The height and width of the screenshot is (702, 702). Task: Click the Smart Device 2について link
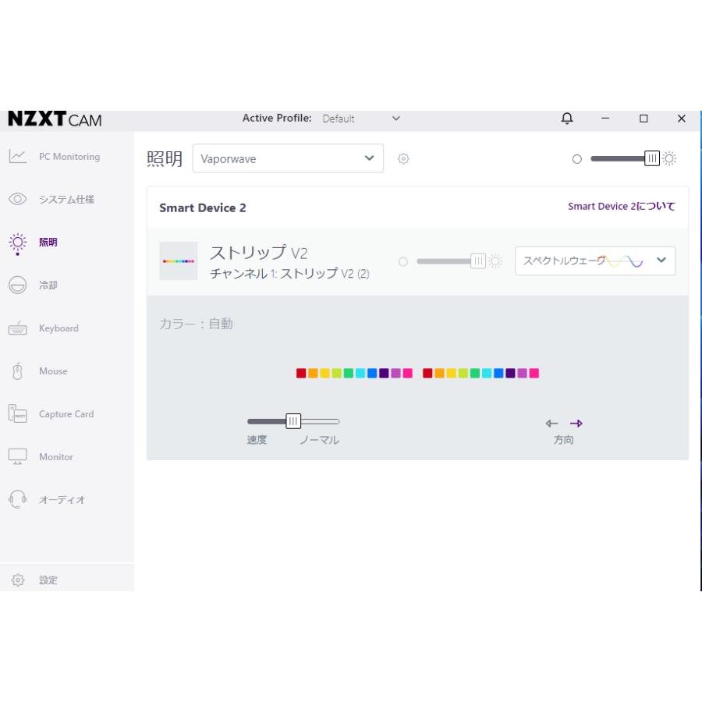(x=621, y=207)
